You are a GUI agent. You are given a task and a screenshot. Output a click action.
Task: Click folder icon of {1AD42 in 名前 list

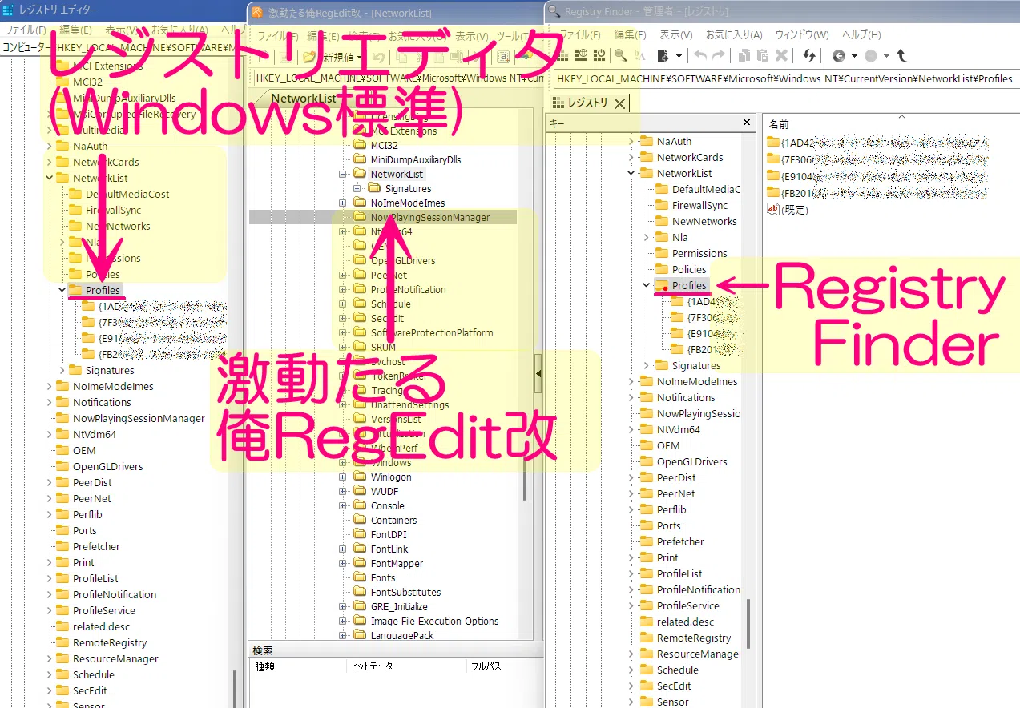(773, 142)
